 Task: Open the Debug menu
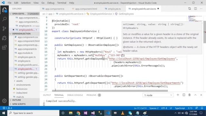tap(51, 3)
